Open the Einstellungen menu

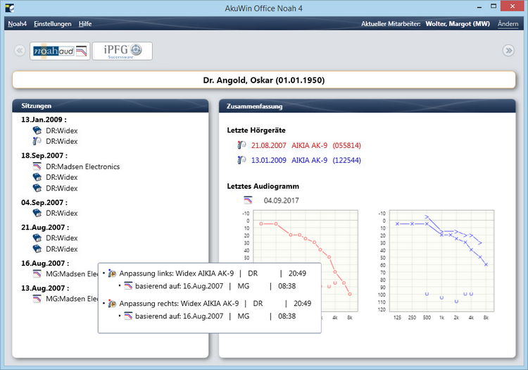point(53,24)
